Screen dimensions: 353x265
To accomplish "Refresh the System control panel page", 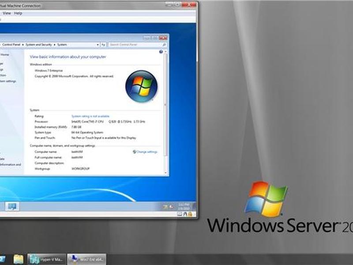I will pyautogui.click(x=103, y=45).
